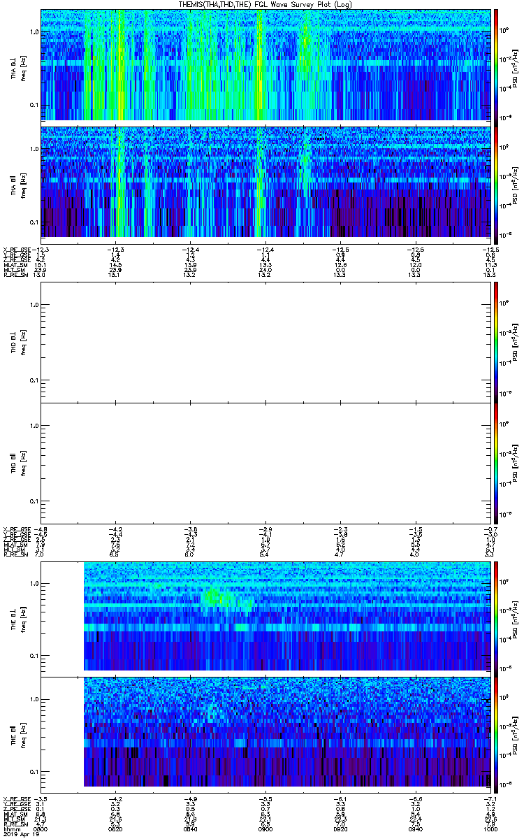The height and width of the screenshot is (839, 524).
Task: Click the THD B-parallel freq [Hz] axis label
Action: tap(23, 463)
